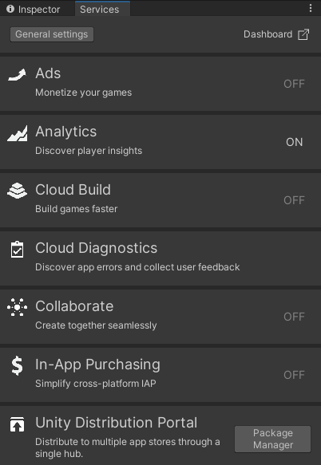Toggle the Cloud Build OFF status
The width and height of the screenshot is (321, 465).
294,200
